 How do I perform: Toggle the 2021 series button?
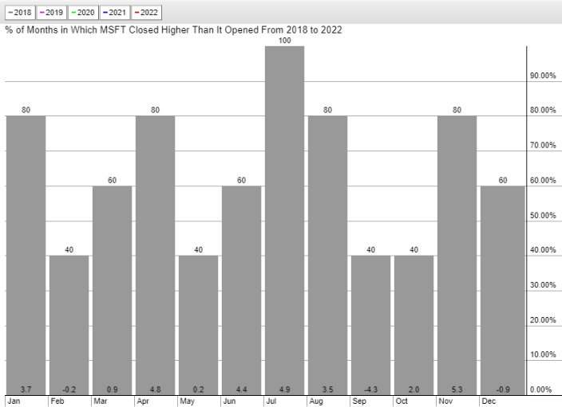point(115,13)
